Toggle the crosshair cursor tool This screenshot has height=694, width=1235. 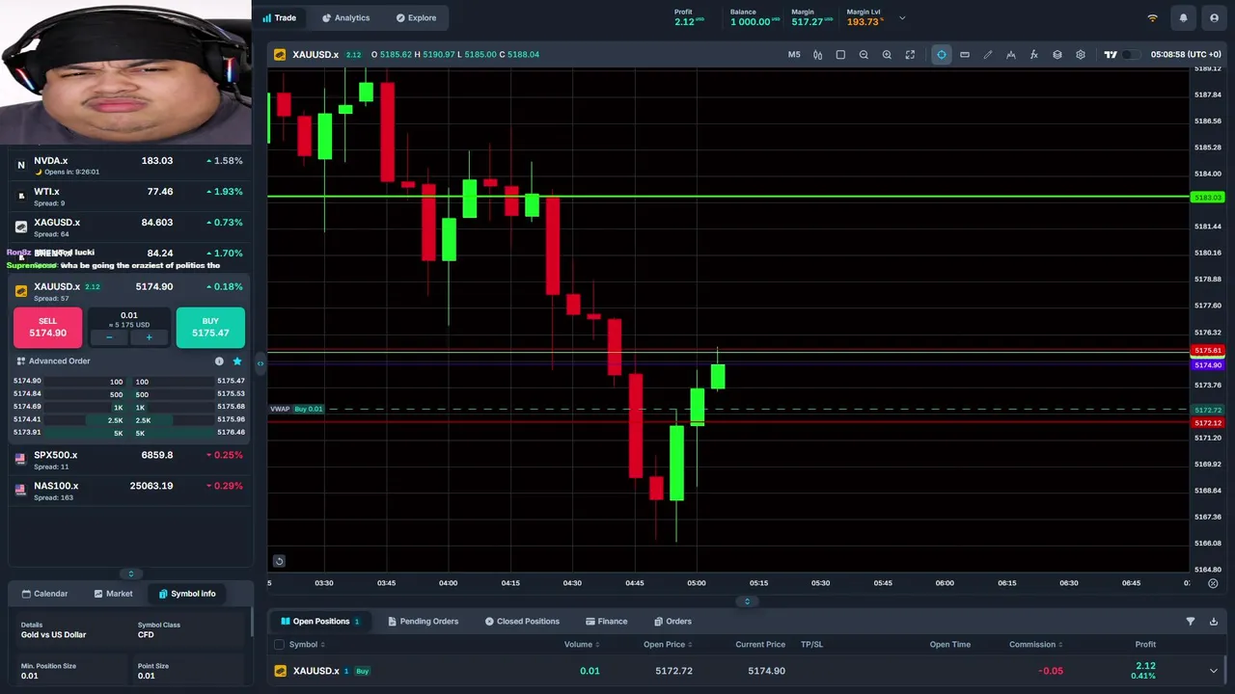pos(942,55)
